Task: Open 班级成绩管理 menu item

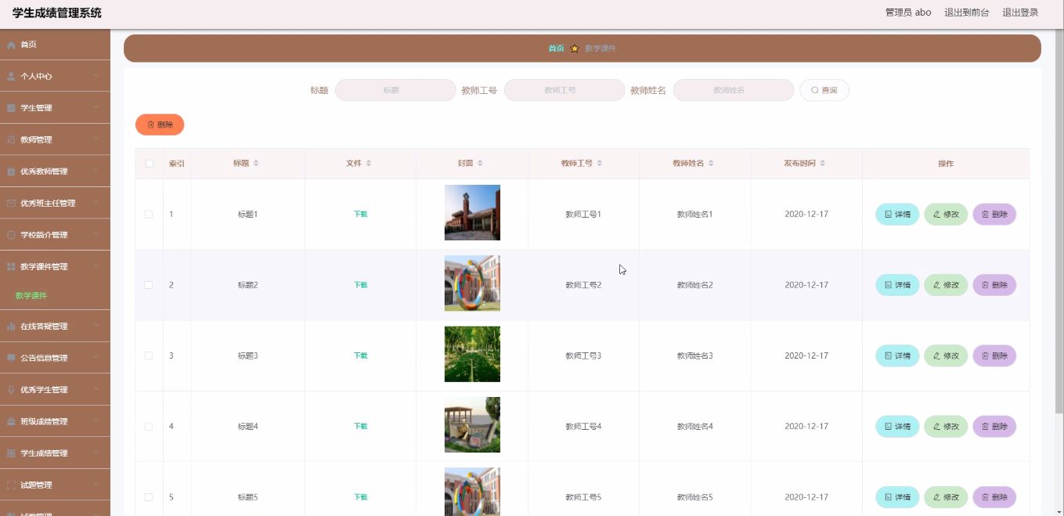Action: [x=55, y=421]
